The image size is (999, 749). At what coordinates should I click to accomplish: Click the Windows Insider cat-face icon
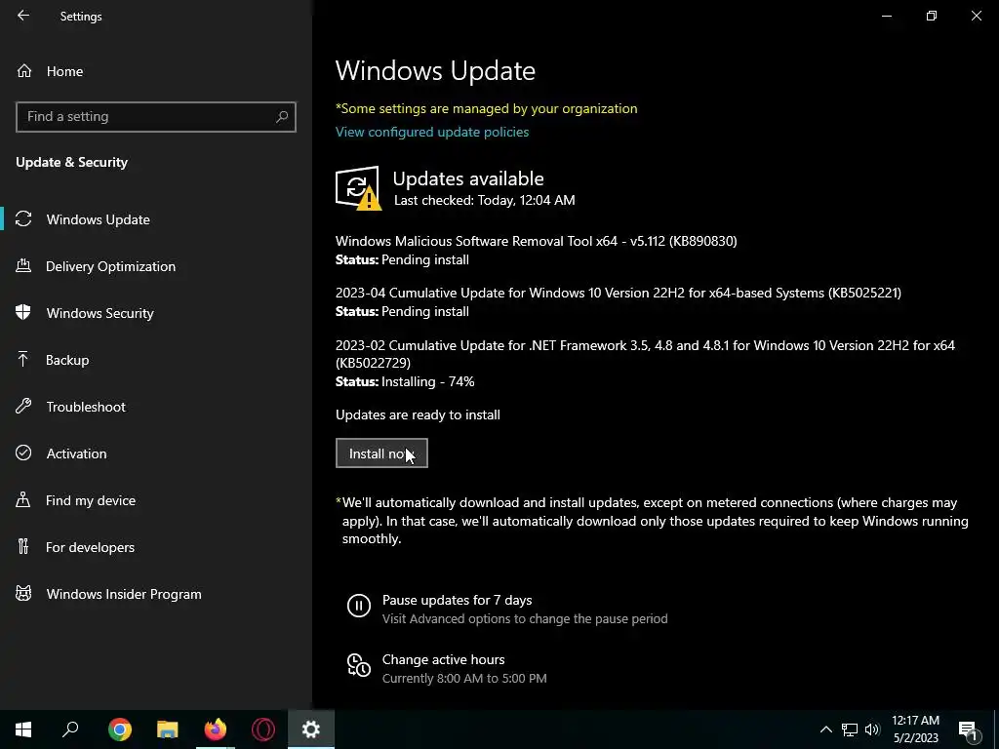pyautogui.click(x=23, y=594)
